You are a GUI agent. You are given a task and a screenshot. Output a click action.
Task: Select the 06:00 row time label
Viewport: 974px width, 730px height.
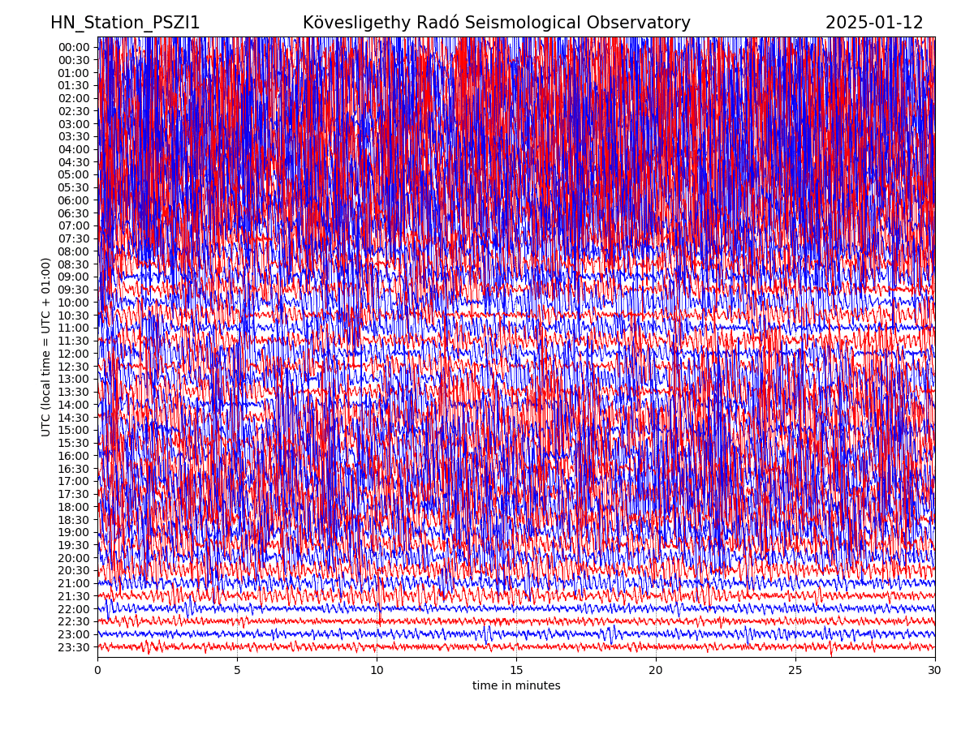(x=73, y=200)
